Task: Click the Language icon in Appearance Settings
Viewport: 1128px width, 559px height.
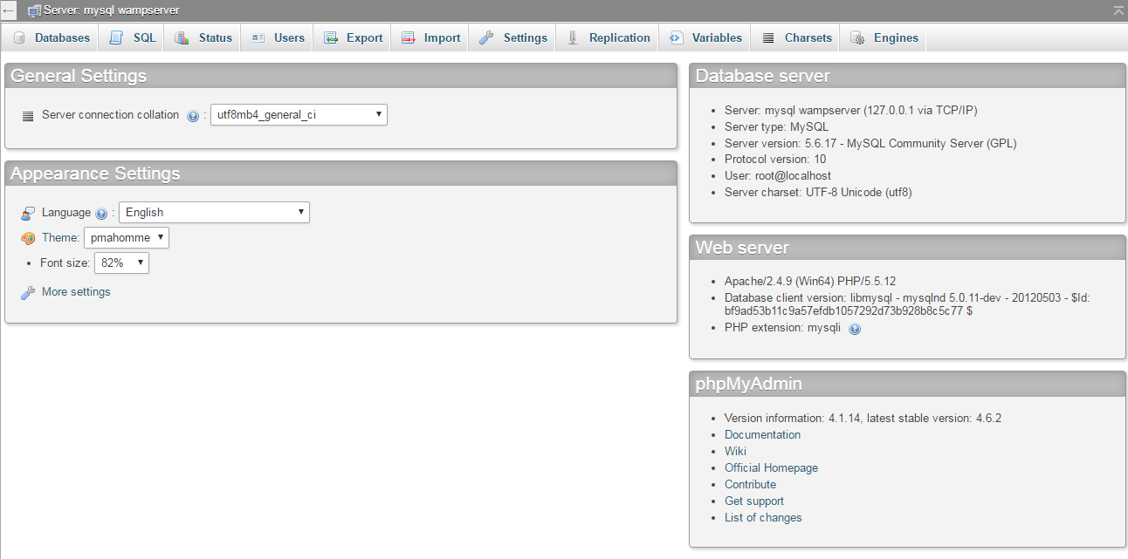Action: click(x=28, y=213)
